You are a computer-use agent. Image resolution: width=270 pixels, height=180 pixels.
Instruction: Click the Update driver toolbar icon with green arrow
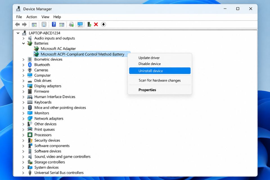(71, 24)
